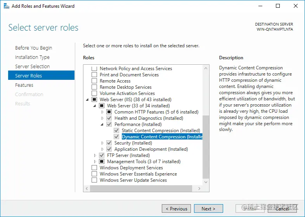Select FTP Server (Installed) label

[x=128, y=155]
